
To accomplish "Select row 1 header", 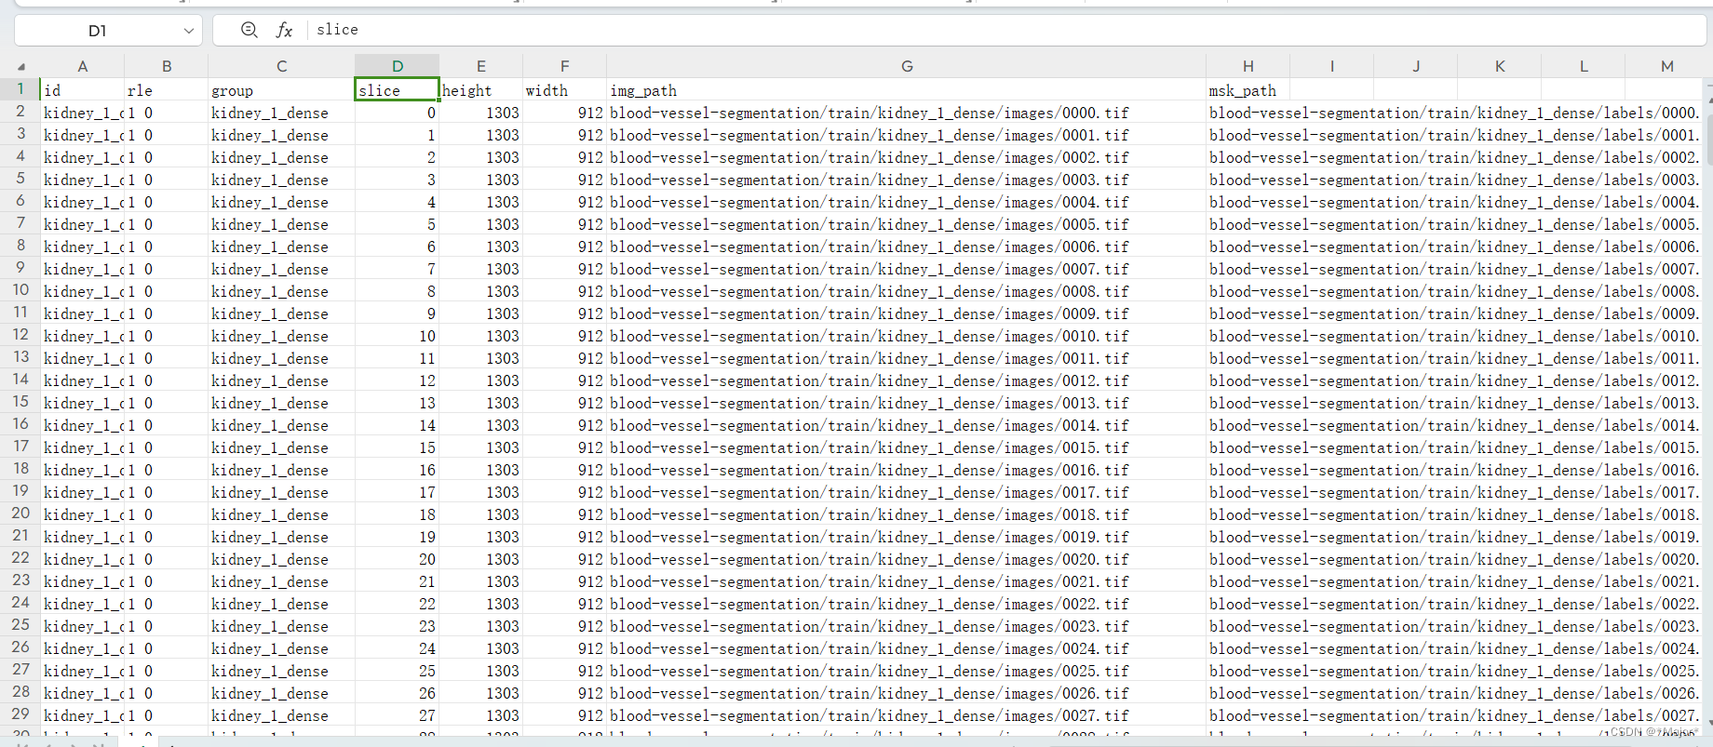I will (x=20, y=89).
